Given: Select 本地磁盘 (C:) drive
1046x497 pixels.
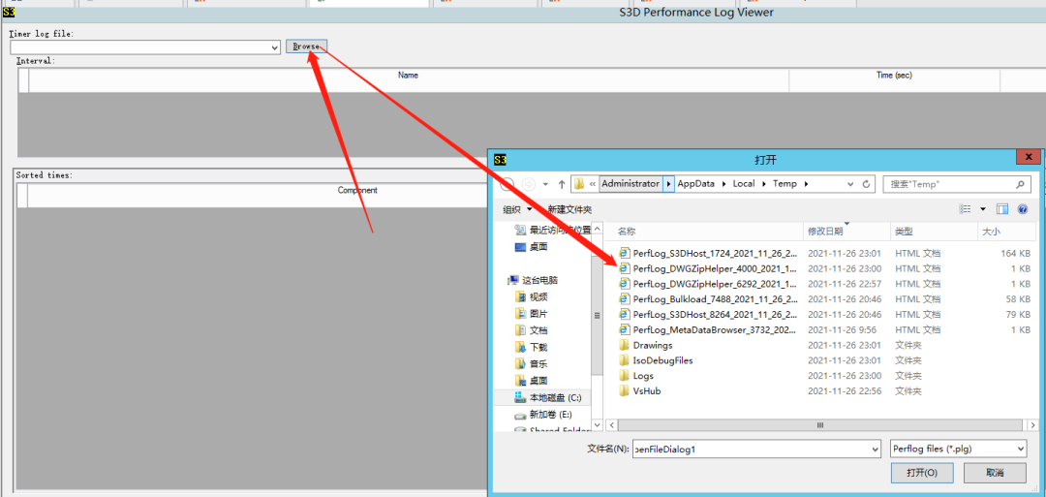Looking at the screenshot, I should point(547,397).
